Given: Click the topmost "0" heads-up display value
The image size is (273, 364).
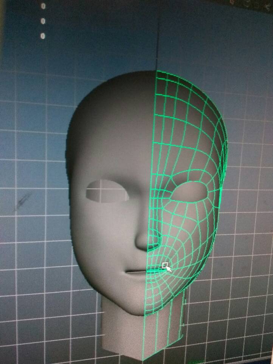Looking at the screenshot, I should tap(43, 6).
